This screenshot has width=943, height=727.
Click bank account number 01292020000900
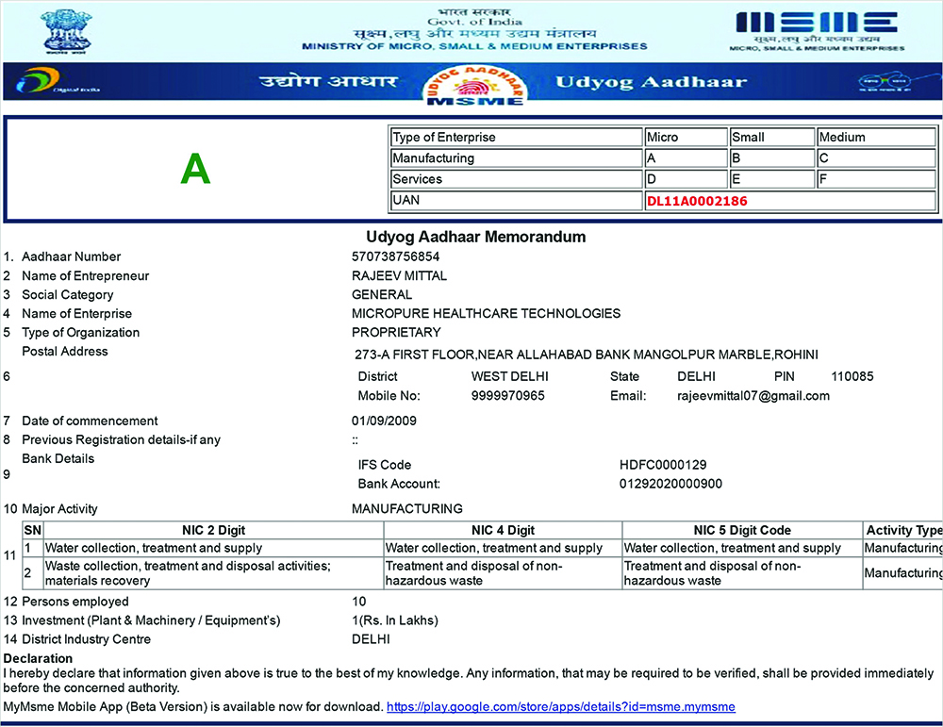pyautogui.click(x=670, y=484)
